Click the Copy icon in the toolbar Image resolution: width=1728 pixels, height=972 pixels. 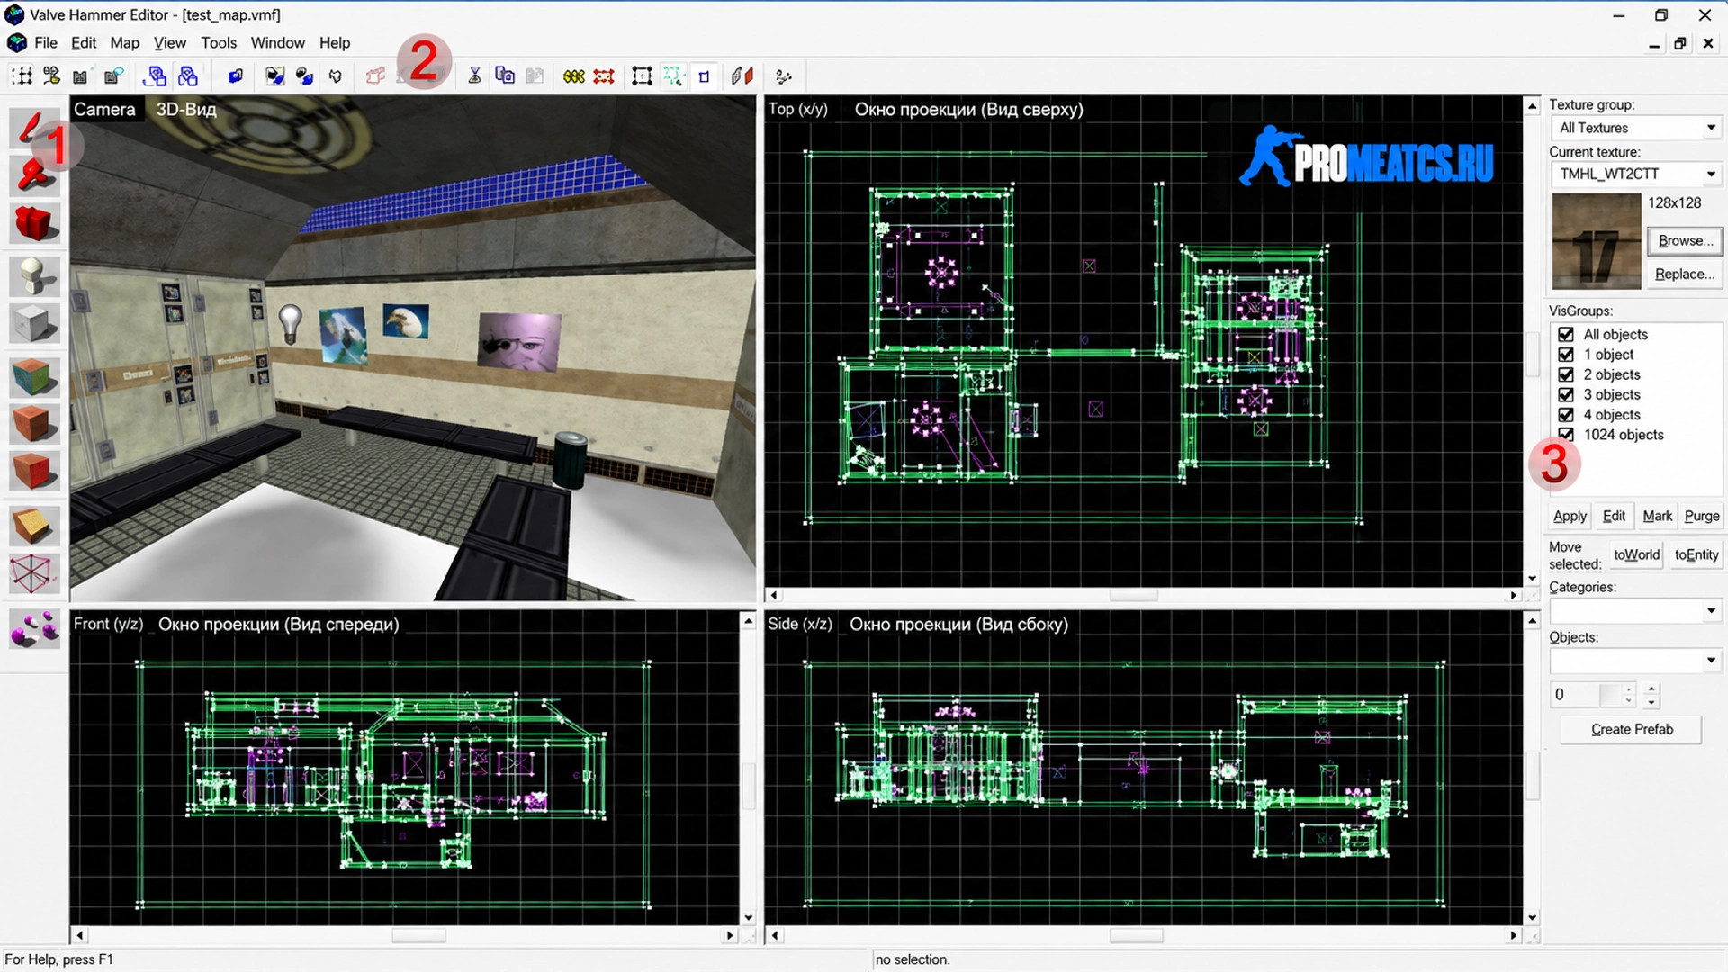[505, 76]
